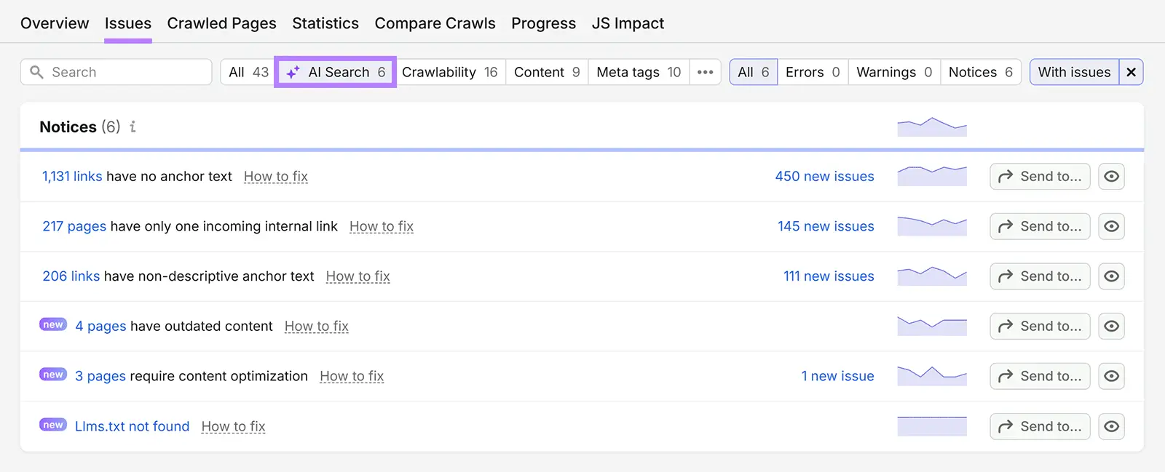The height and width of the screenshot is (472, 1165).
Task: Open How to fix for one incoming internal link
Action: click(x=382, y=226)
